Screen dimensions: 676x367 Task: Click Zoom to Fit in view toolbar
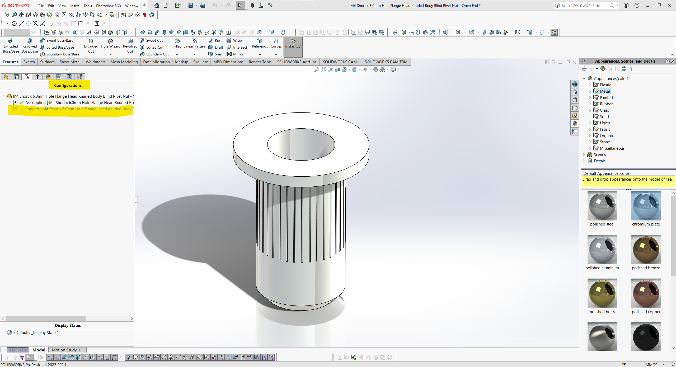coord(316,70)
